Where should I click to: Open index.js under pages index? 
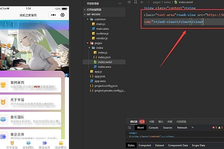click(103, 53)
